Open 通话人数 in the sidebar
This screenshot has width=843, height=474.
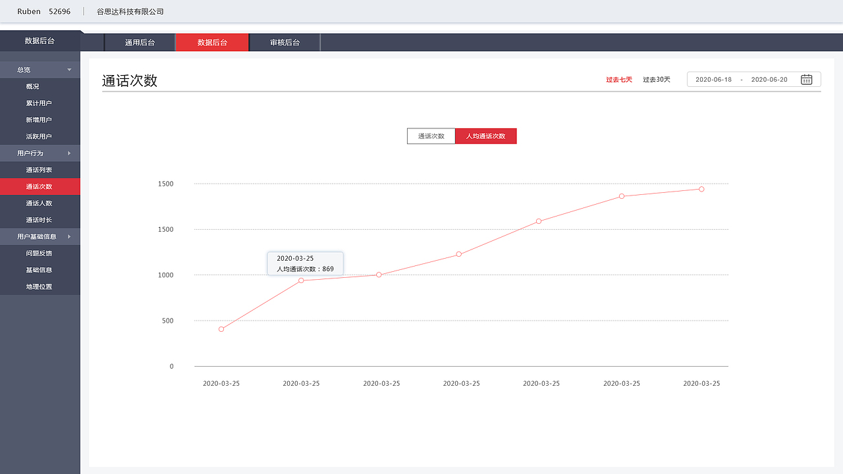tap(40, 203)
